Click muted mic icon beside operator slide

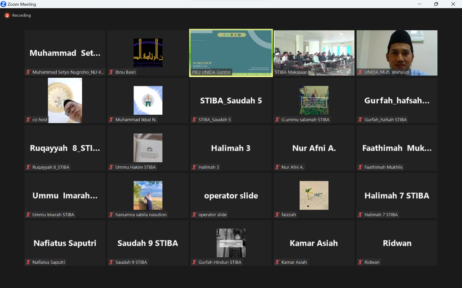[194, 214]
